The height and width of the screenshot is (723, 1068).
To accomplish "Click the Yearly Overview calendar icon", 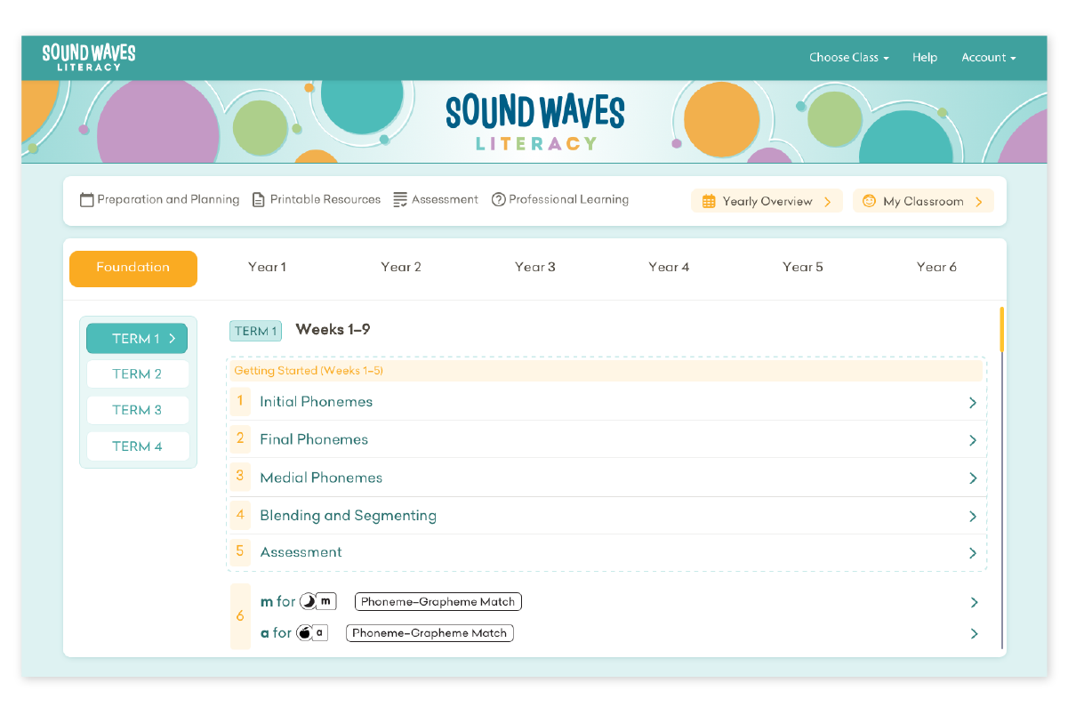I will (709, 202).
